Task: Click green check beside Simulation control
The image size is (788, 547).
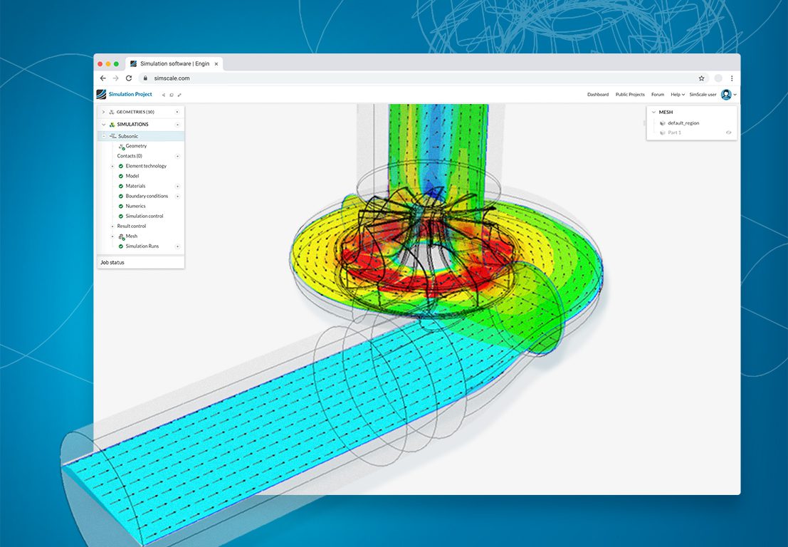Action: tap(120, 217)
